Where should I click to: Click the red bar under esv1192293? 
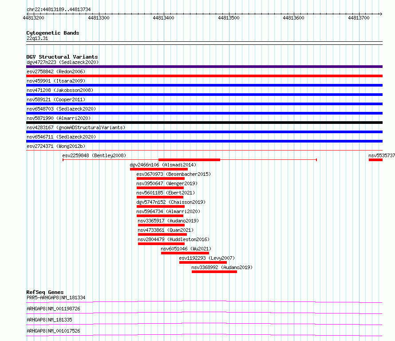click(x=203, y=262)
